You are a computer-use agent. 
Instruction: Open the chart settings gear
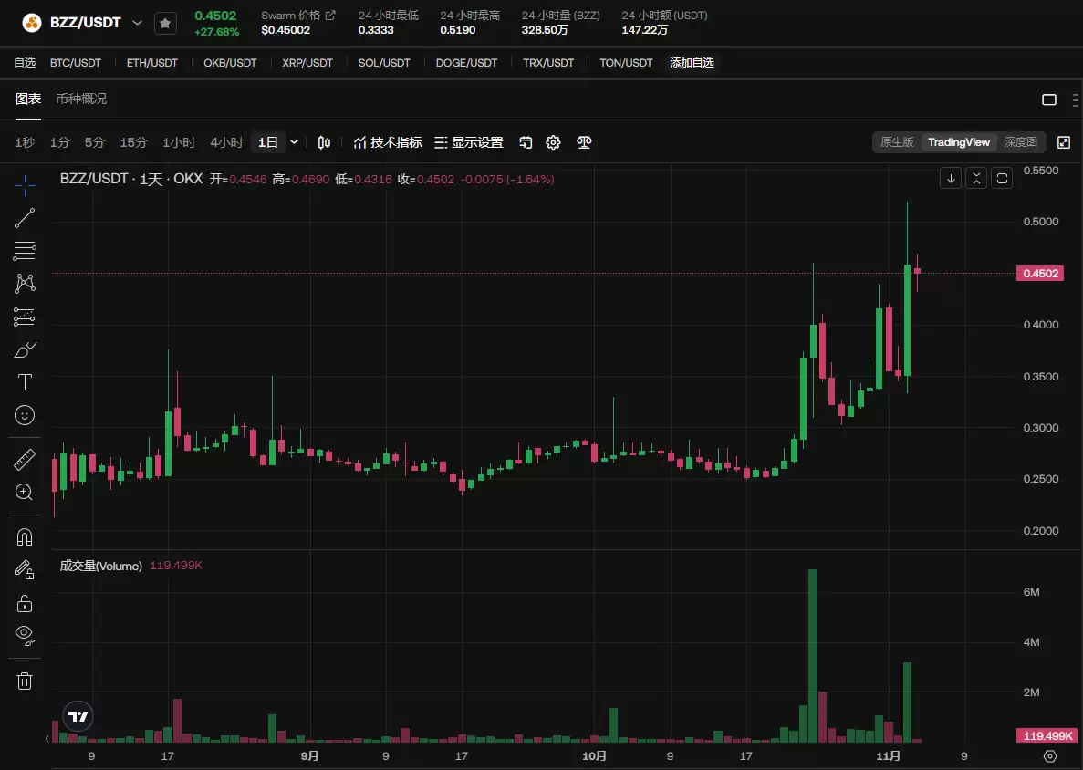[553, 142]
